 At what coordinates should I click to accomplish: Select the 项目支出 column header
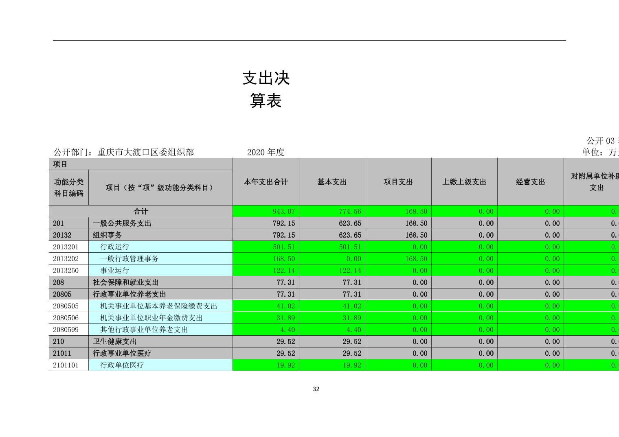coord(398,182)
